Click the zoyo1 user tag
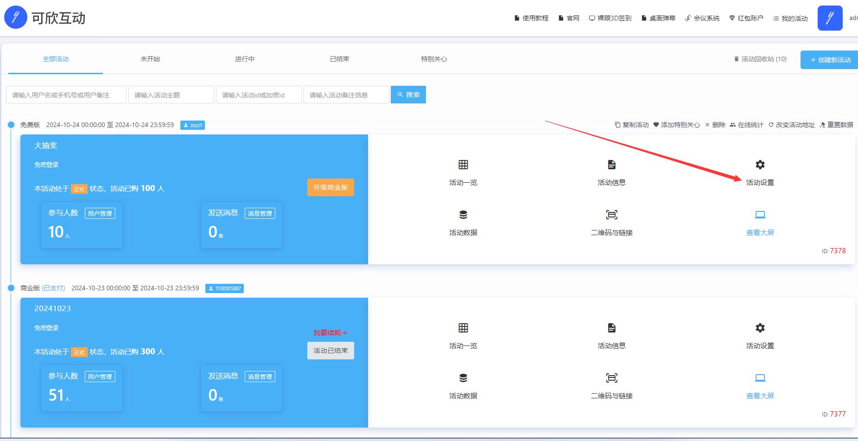Image resolution: width=858 pixels, height=441 pixels. 192,125
